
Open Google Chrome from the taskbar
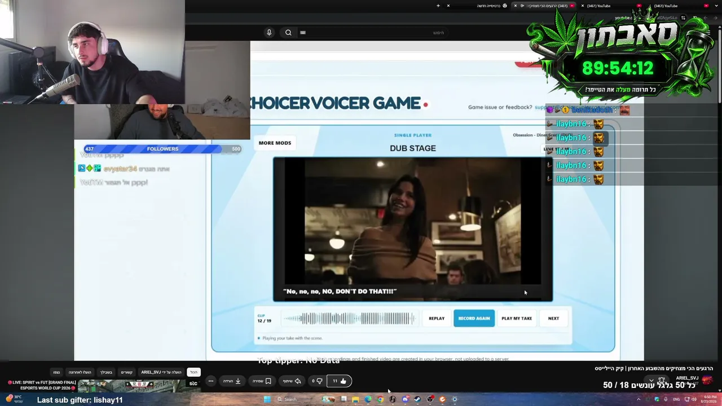tap(380, 399)
